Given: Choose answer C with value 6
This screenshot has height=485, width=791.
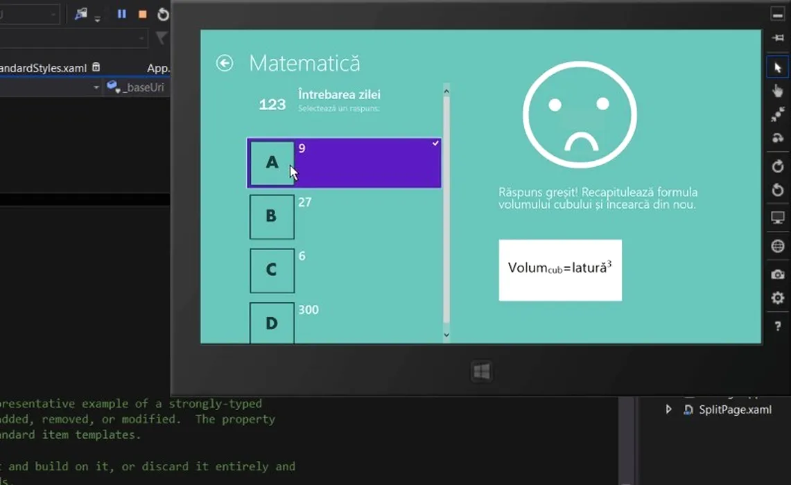Looking at the screenshot, I should click(x=272, y=270).
